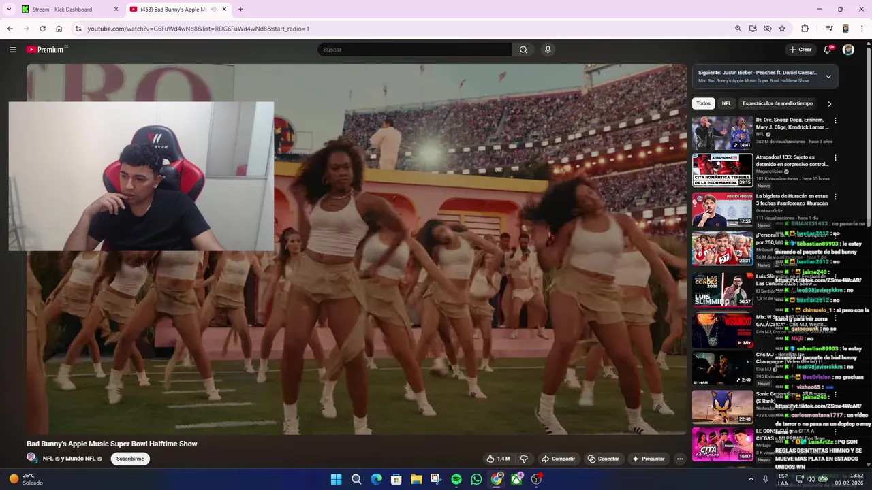Open Chrome tab search dropdown
Viewport: 872px width, 490px height.
point(9,9)
